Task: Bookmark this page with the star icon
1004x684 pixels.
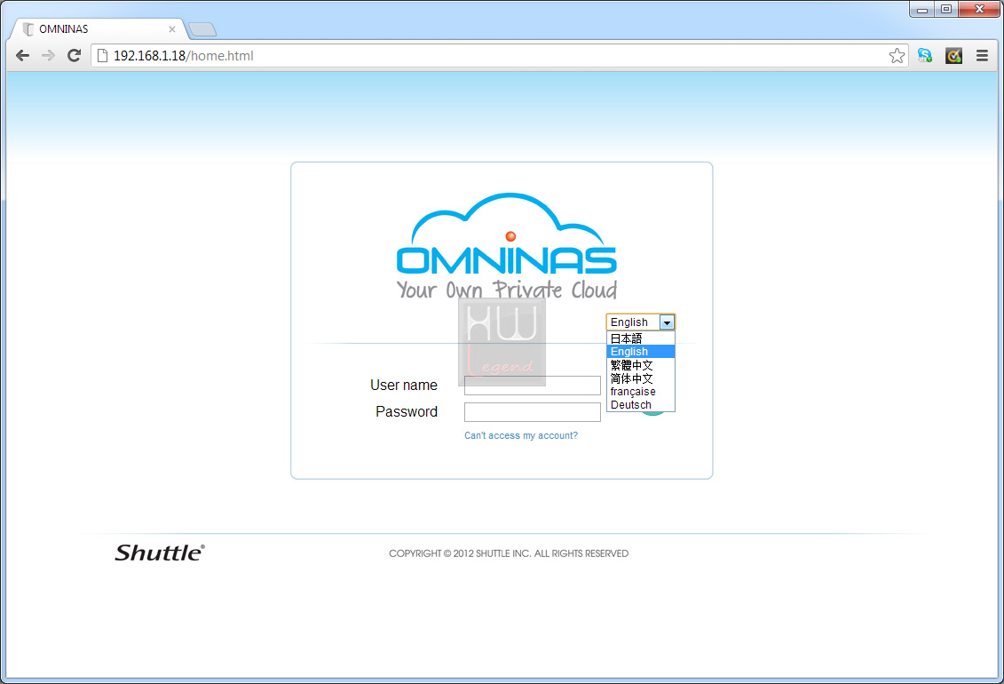Action: tap(897, 56)
